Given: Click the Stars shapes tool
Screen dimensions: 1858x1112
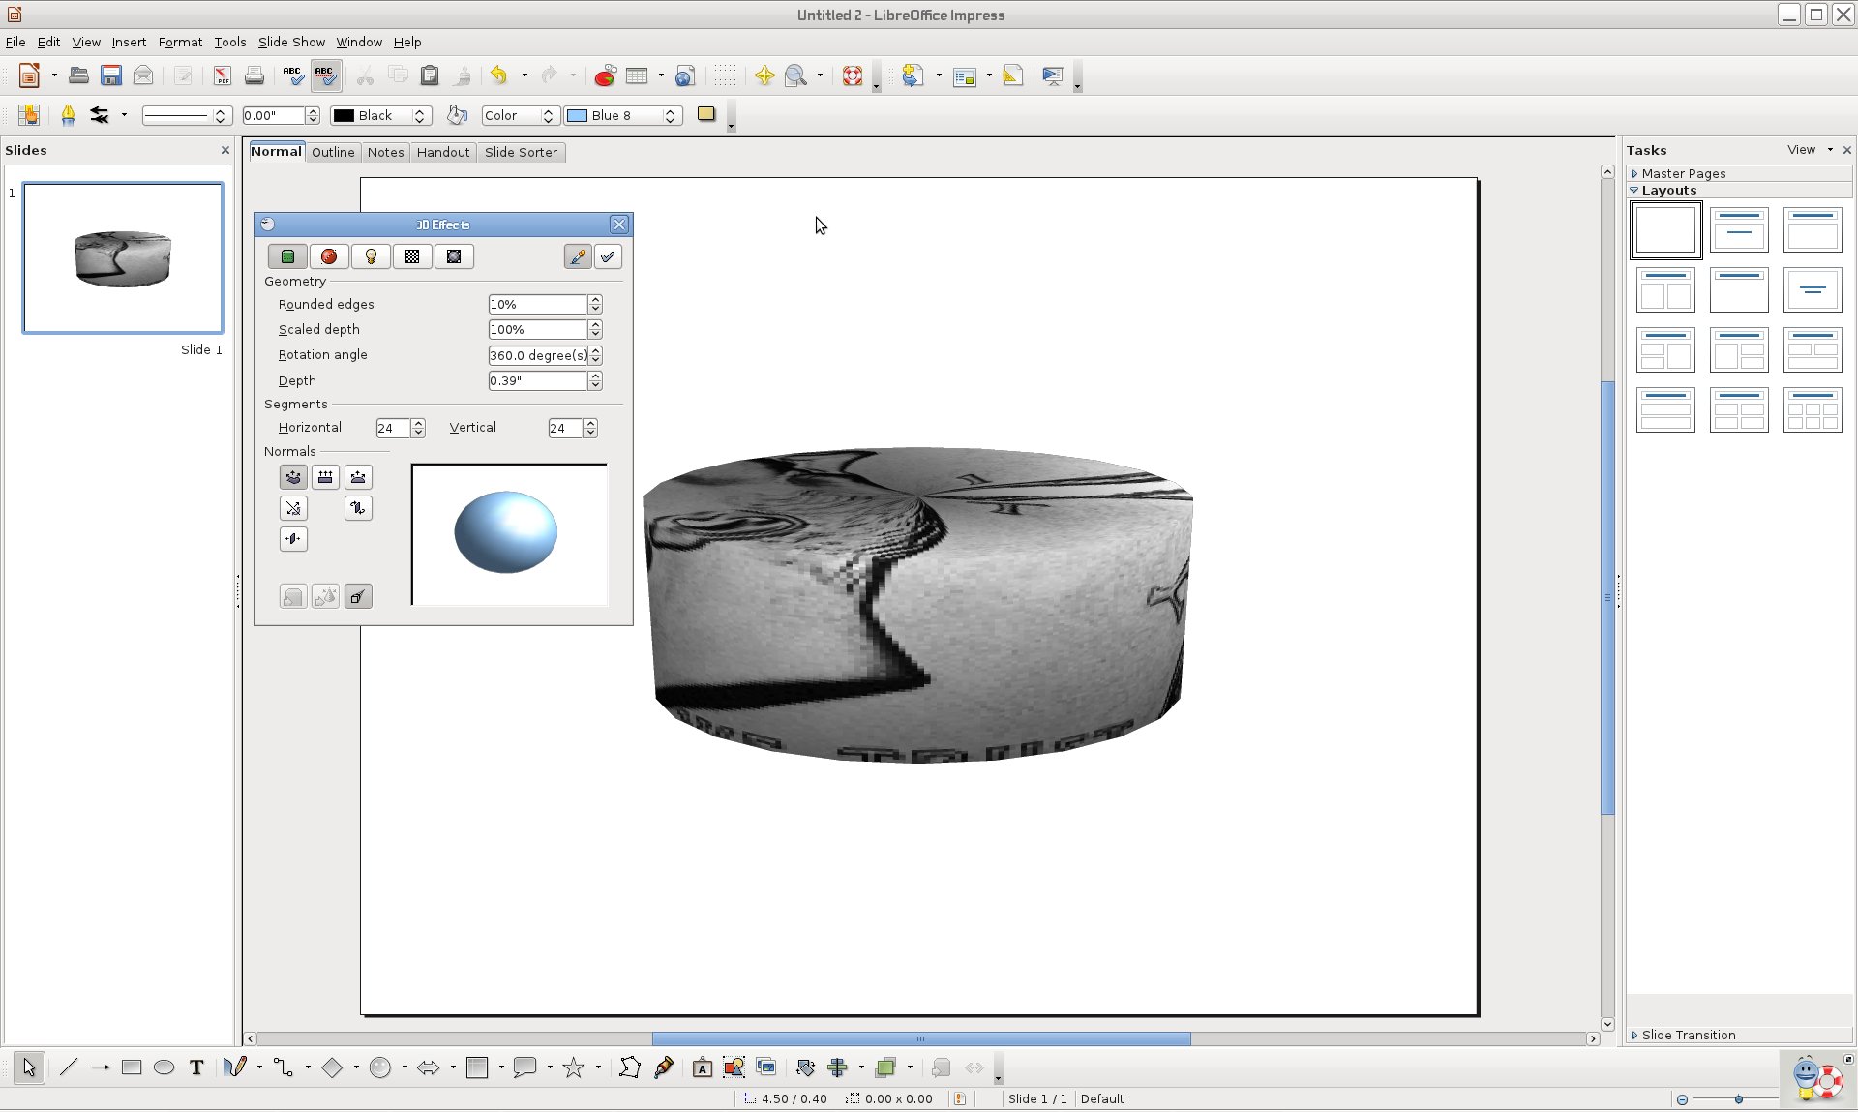Looking at the screenshot, I should pos(574,1067).
